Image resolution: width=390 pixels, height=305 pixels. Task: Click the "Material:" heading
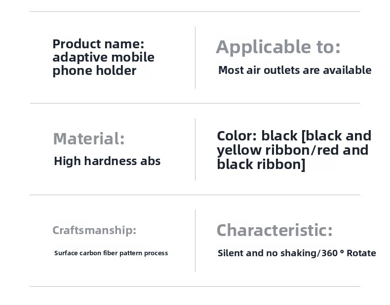click(x=89, y=138)
